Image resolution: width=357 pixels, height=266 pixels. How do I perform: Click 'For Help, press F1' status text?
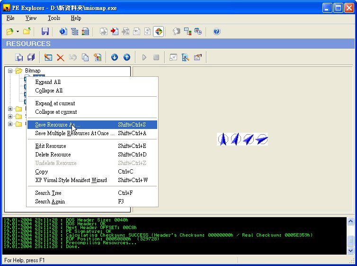(25, 260)
